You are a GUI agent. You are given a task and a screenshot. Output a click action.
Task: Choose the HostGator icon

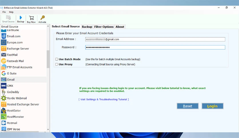tap(4, 111)
